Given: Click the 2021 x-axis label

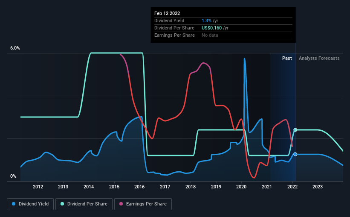Looking at the screenshot, I should [267, 187].
